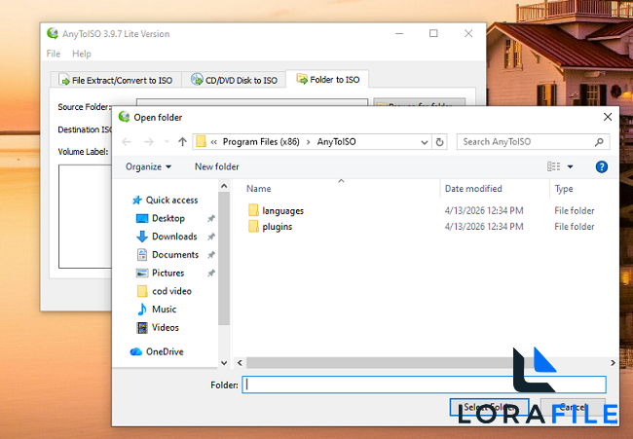Click the Source Folder field in AnyToISO
Image resolution: width=633 pixels, height=439 pixels.
[252, 102]
